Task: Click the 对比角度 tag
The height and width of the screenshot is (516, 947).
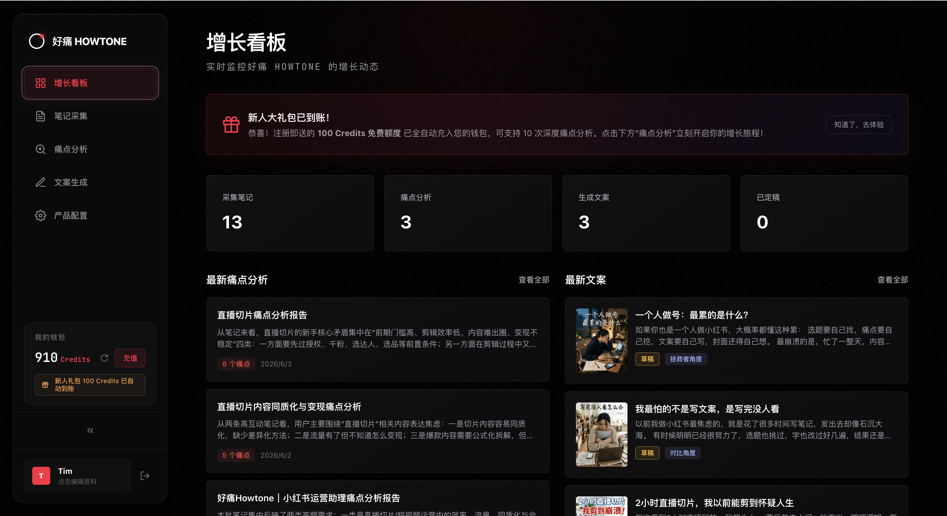Action: 683,453
